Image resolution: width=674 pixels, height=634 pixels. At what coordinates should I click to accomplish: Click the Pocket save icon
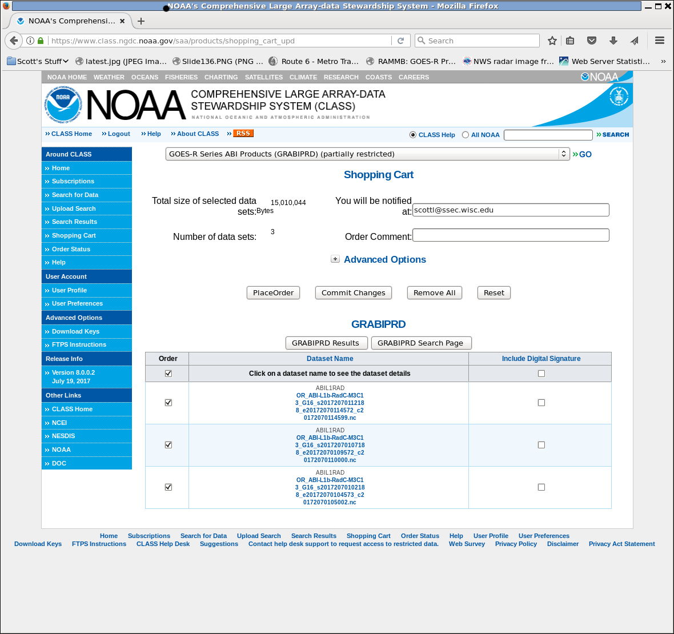[592, 41]
